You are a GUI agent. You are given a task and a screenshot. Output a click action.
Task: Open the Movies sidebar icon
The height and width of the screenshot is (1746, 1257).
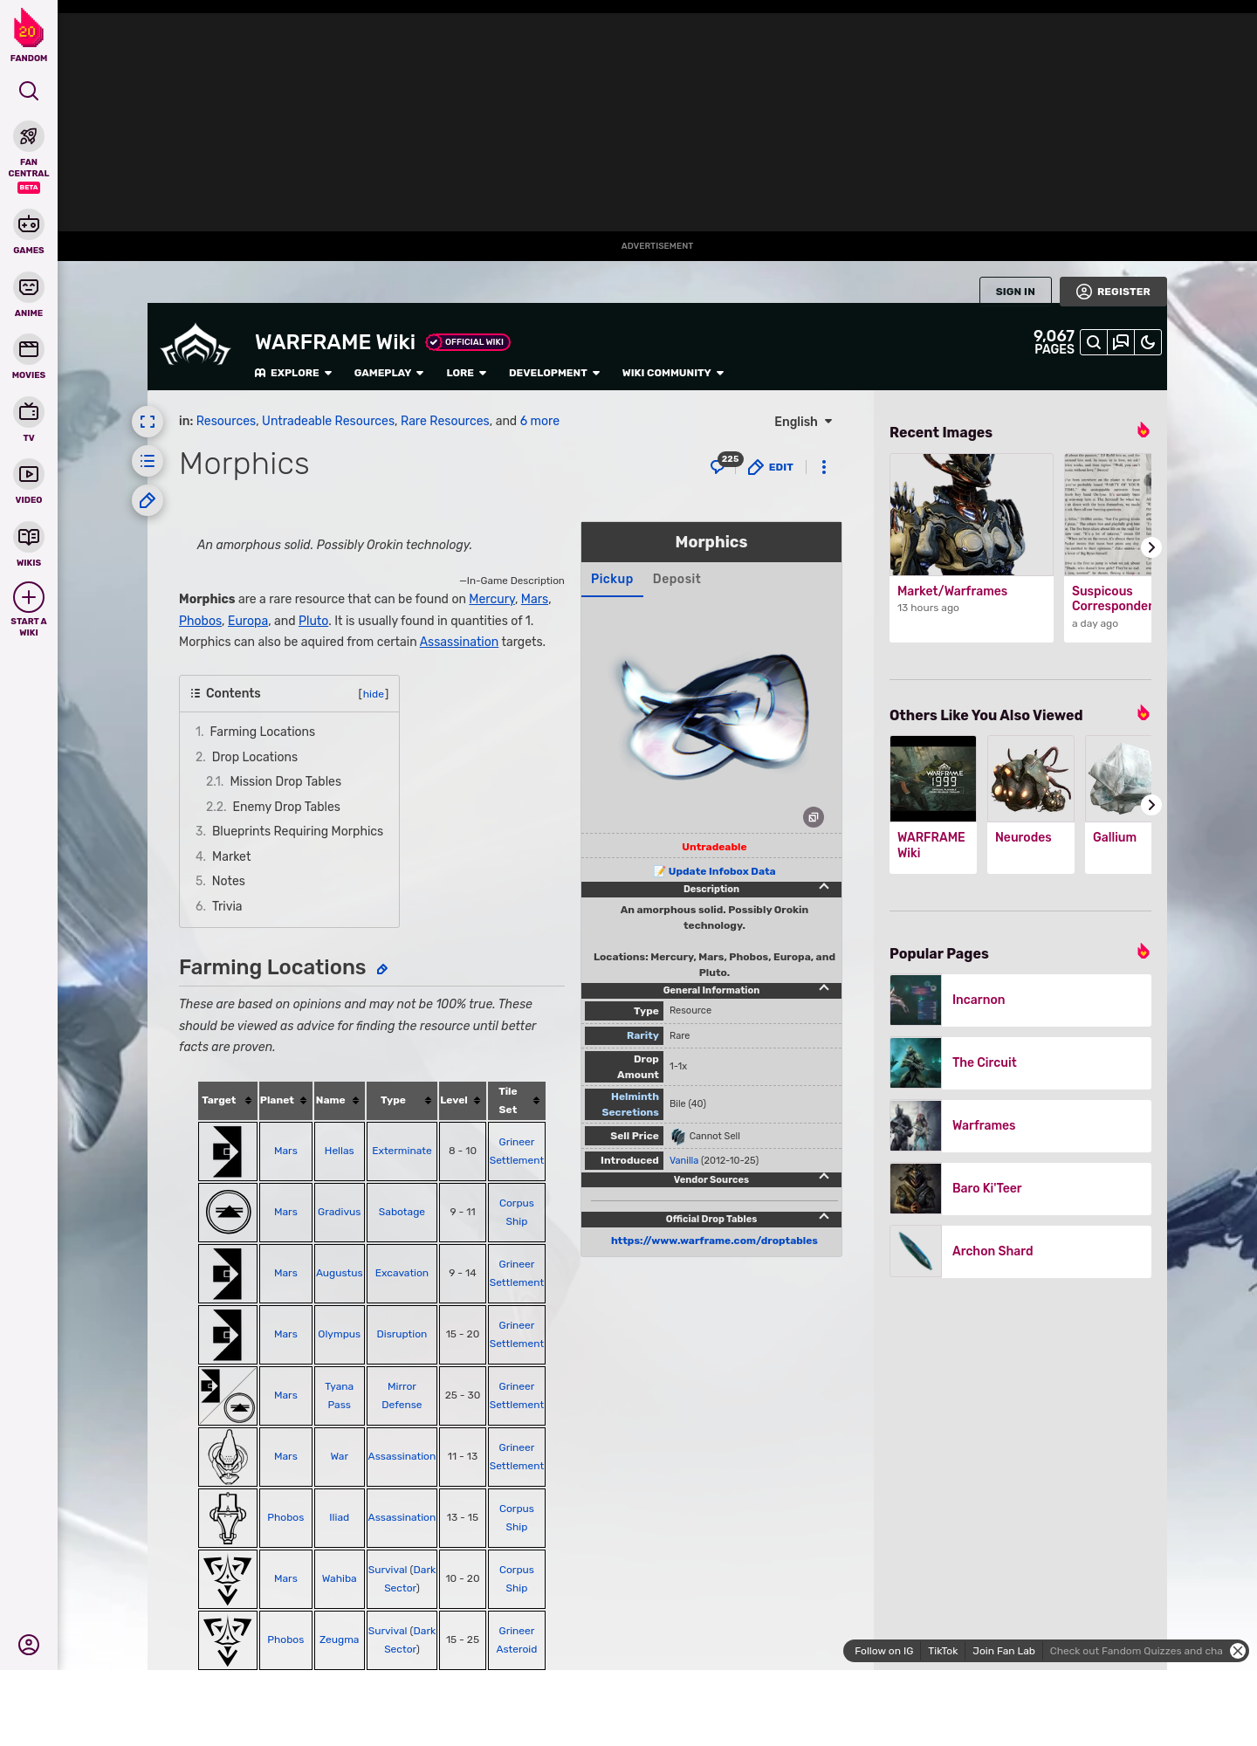coord(29,349)
